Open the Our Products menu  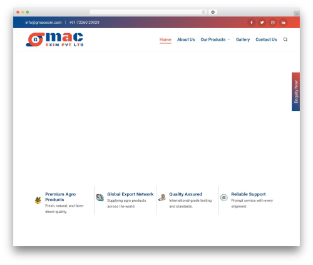tap(213, 39)
